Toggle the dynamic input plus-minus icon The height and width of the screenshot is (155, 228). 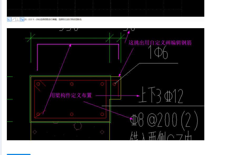22,19
